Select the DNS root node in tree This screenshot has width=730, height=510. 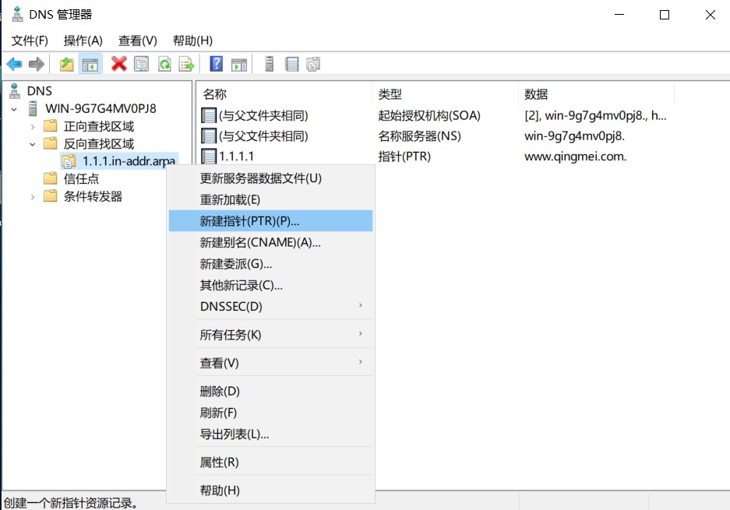pyautogui.click(x=39, y=91)
